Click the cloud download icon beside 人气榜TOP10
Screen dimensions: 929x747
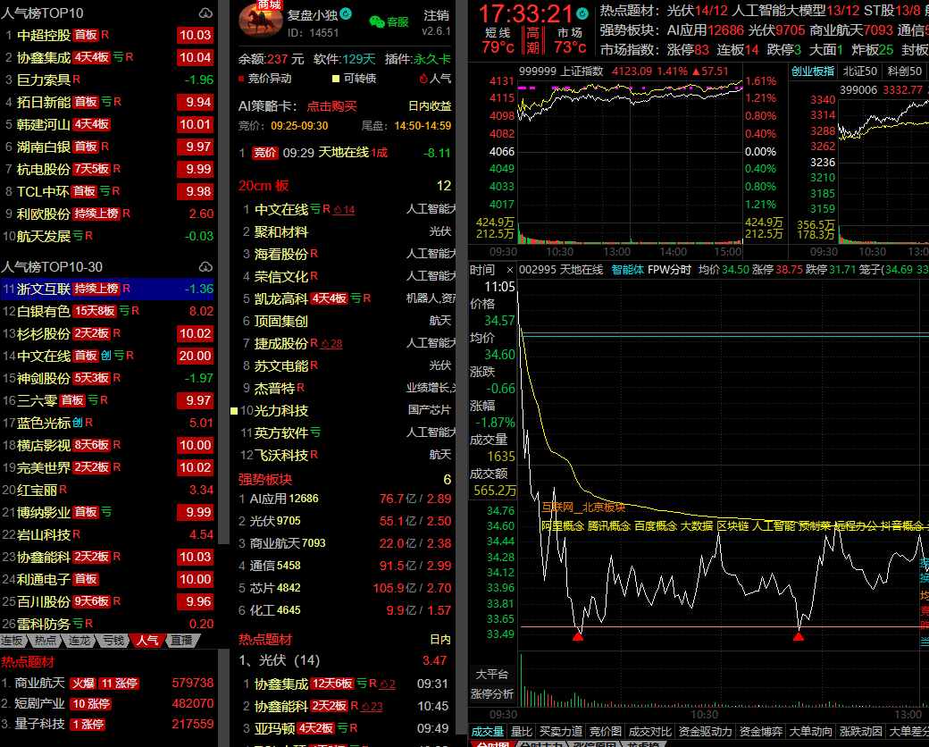[205, 13]
